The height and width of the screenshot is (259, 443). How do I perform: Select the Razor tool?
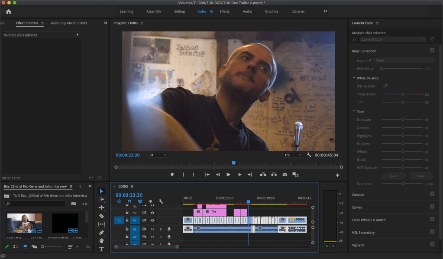coord(101,216)
